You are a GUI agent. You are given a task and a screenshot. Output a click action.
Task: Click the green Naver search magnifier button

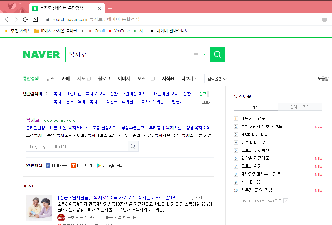coord(217,54)
